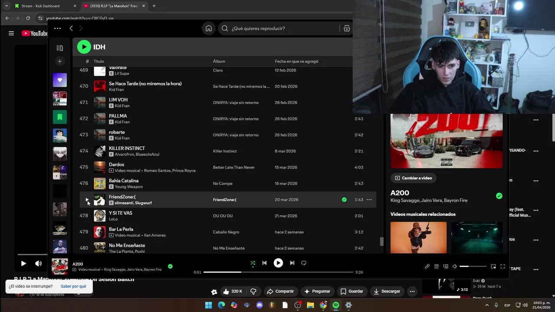The height and width of the screenshot is (312, 555).
Task: Expand browser tab search dropdown
Action: tap(6, 6)
